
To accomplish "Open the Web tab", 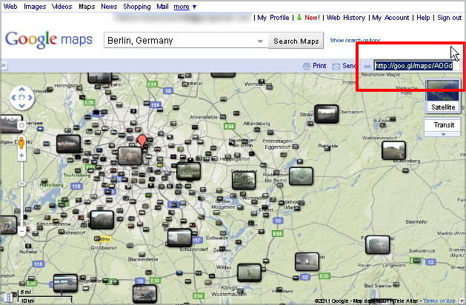I will click(10, 6).
